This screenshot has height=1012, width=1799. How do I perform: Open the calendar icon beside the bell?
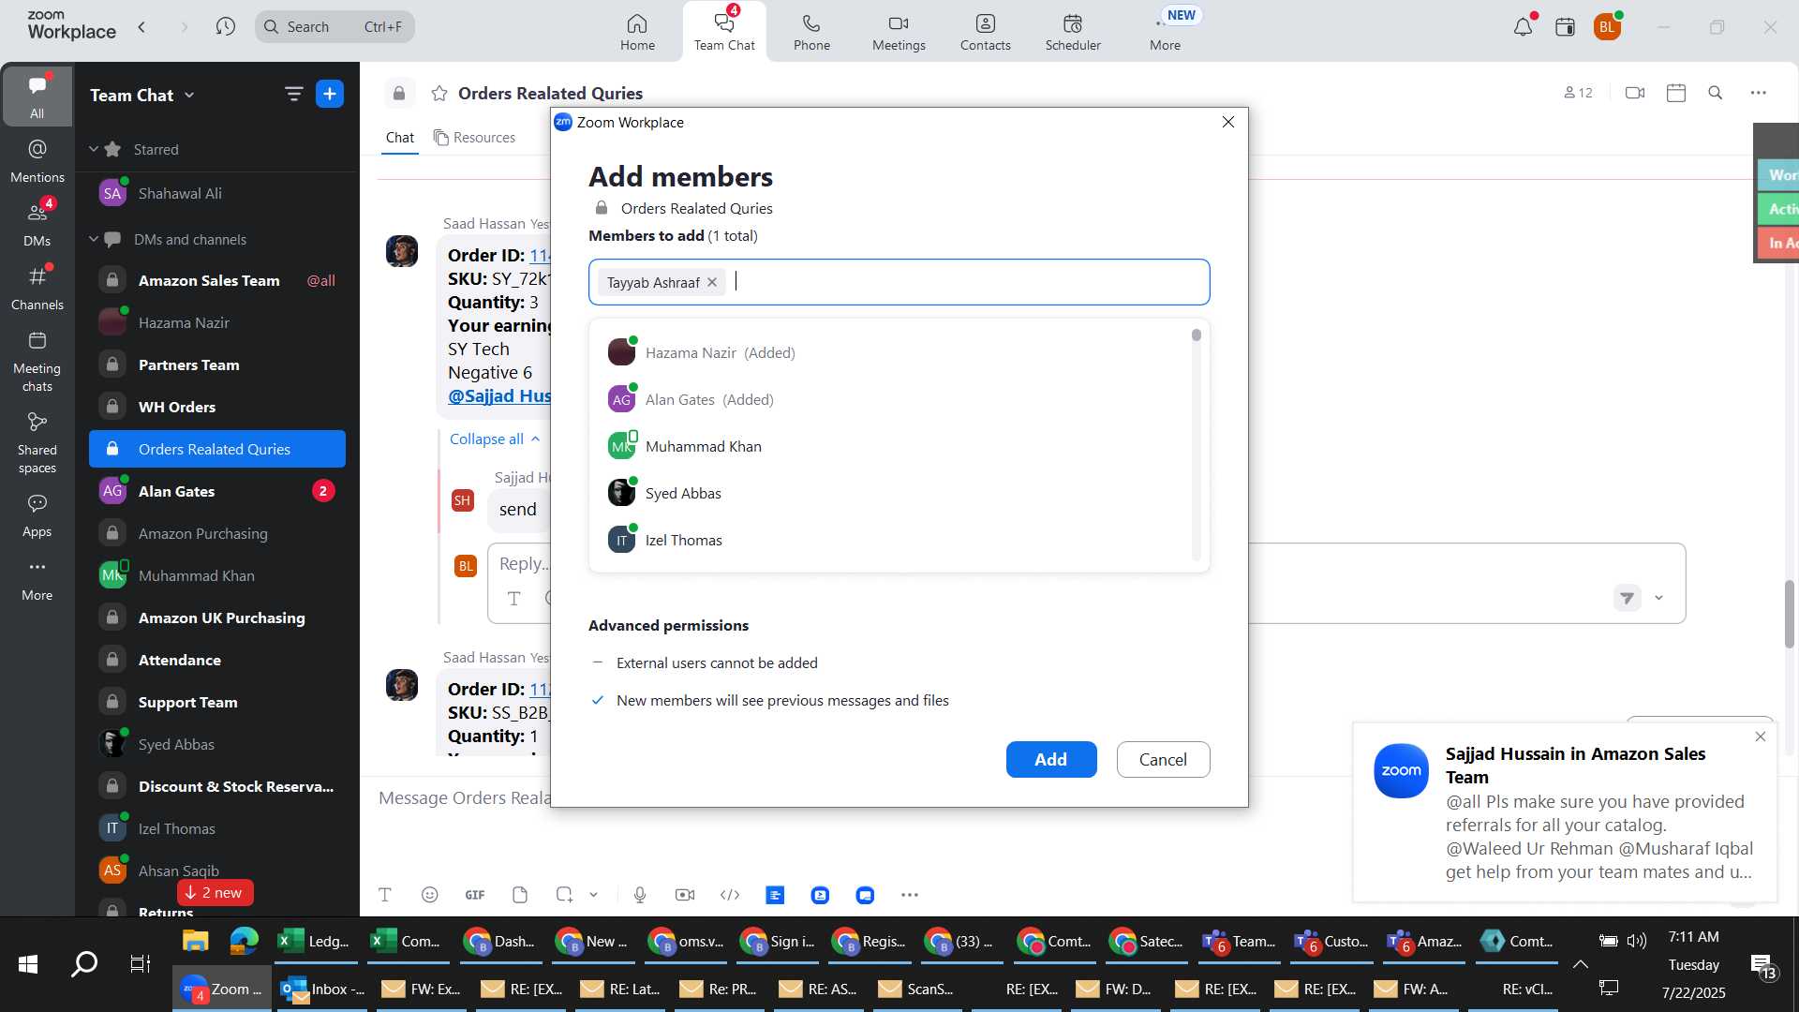(x=1565, y=27)
